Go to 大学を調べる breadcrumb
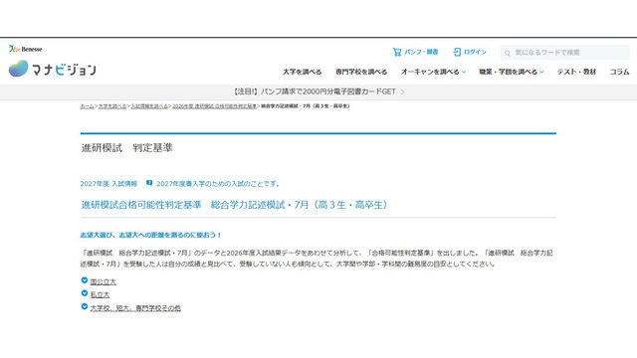The image size is (637, 358). coord(112,106)
